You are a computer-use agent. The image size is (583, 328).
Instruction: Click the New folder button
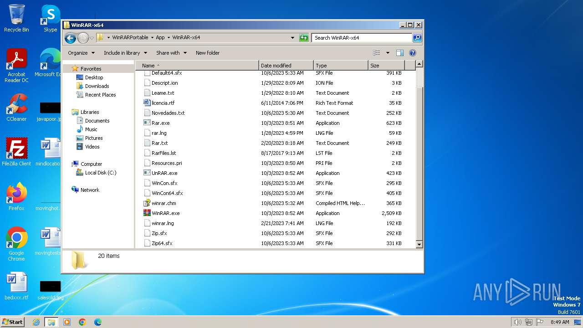[208, 53]
